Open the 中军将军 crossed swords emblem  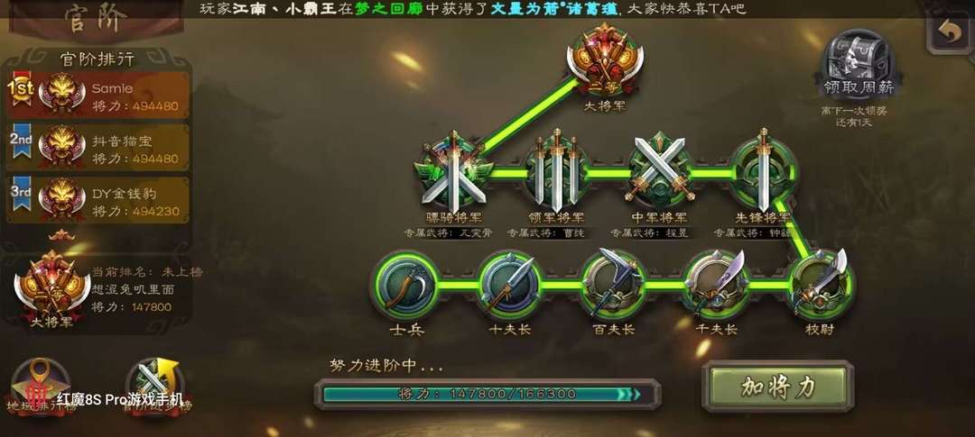pos(659,170)
